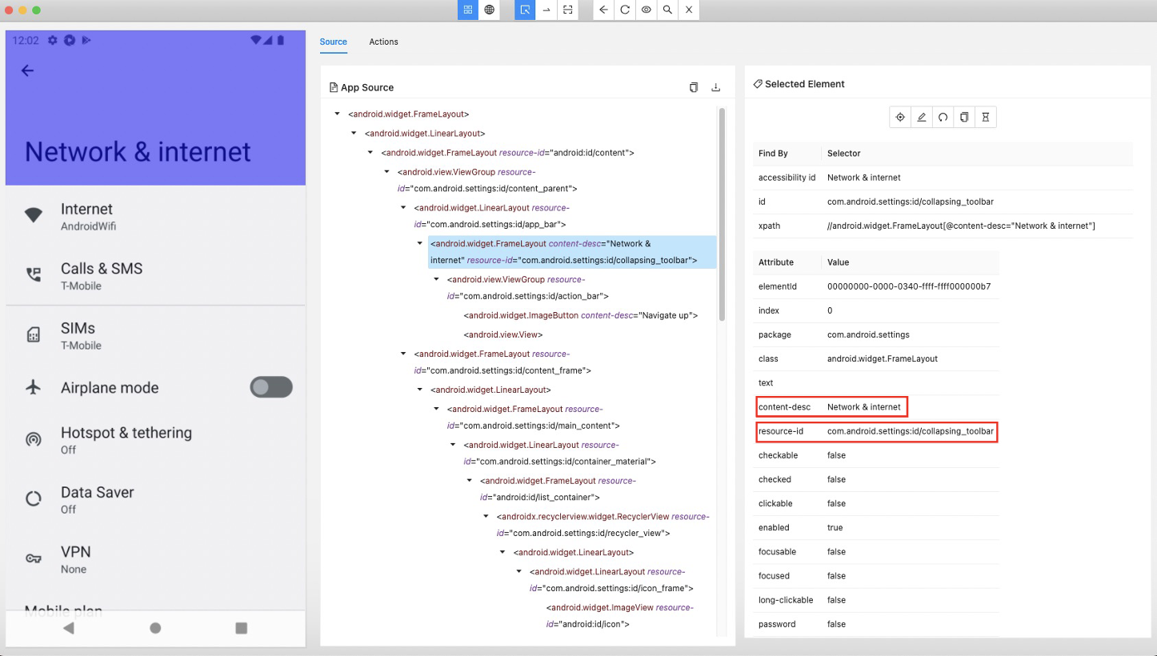The width and height of the screenshot is (1157, 656).
Task: Collapse the RecyclerView node in App Source
Action: (x=486, y=516)
